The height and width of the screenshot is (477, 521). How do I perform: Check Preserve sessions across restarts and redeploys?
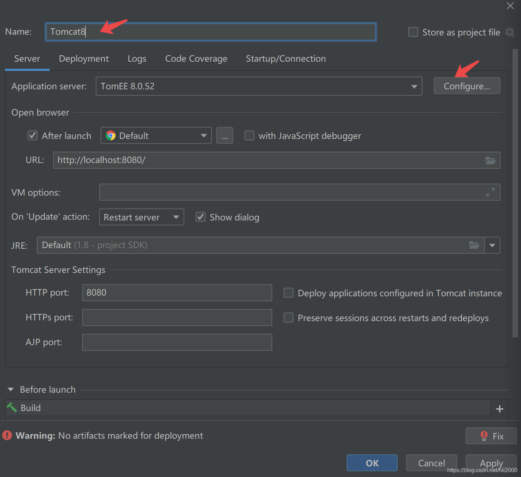click(x=288, y=318)
